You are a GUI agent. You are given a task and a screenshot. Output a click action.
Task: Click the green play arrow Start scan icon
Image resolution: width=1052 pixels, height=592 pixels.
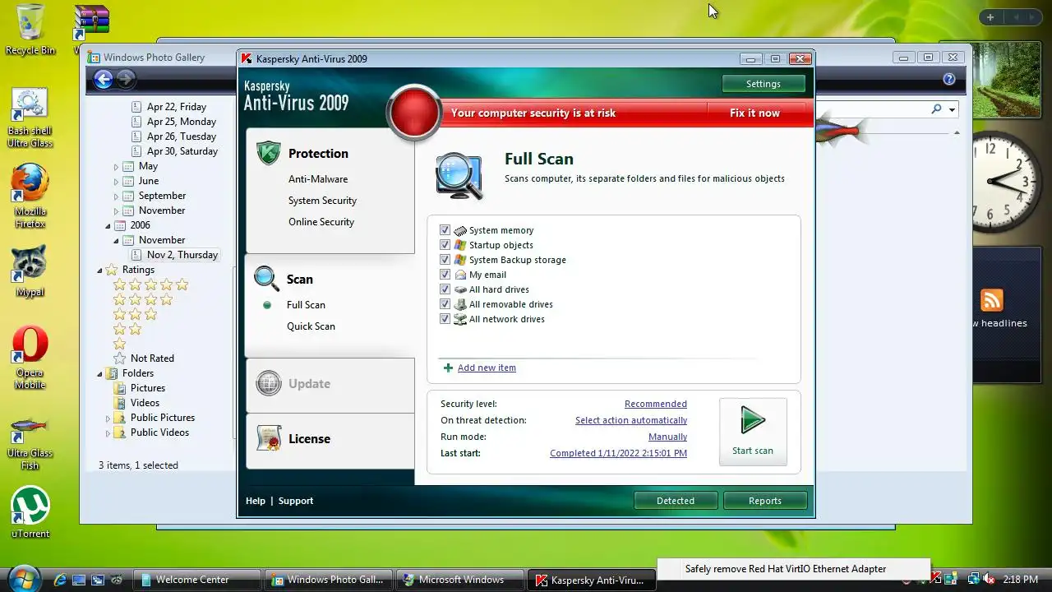tap(753, 420)
